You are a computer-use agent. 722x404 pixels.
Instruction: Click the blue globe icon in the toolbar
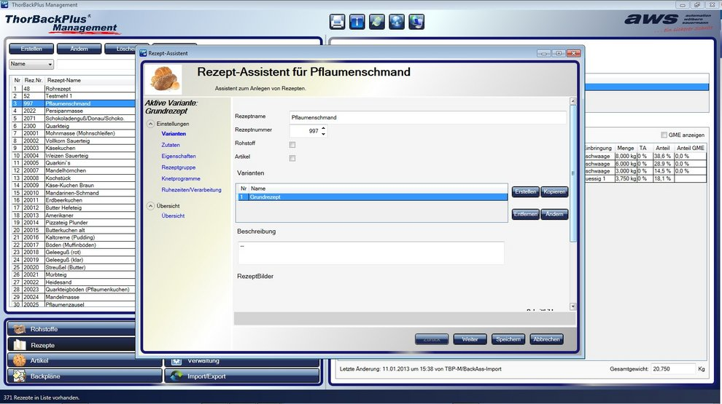pos(397,22)
